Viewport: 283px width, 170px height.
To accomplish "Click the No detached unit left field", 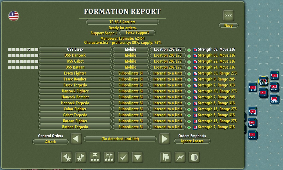I will pos(120,139).
